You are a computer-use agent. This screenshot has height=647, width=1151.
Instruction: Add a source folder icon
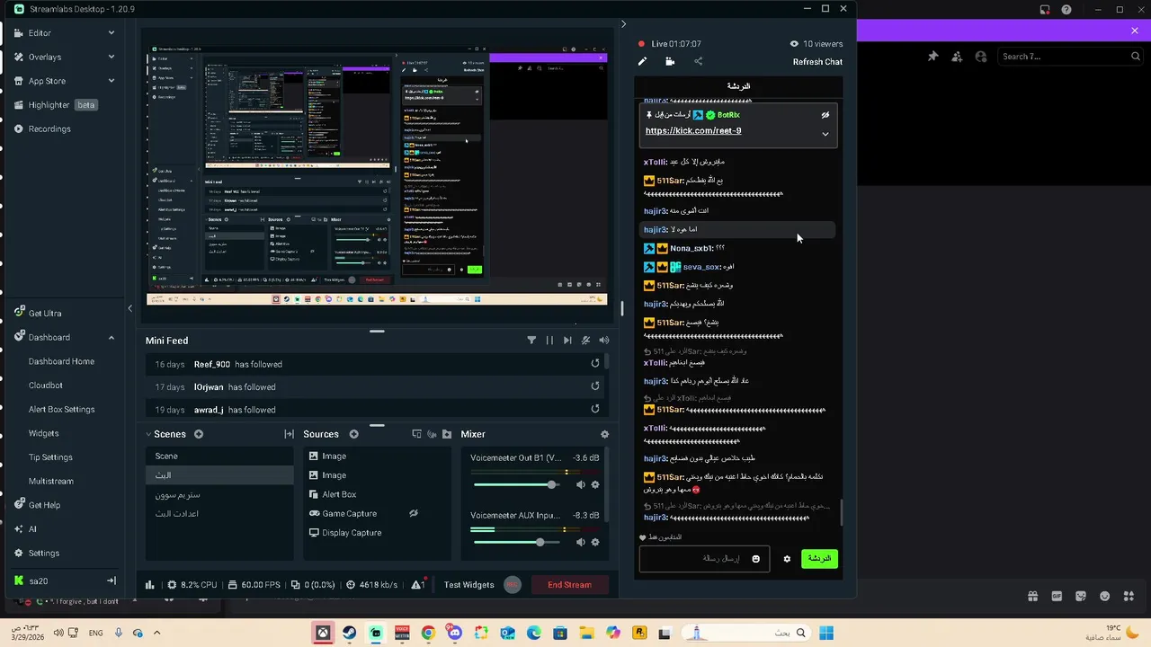(447, 434)
